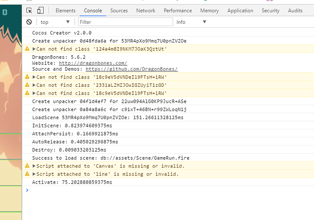Click the inspect element cursor icon
This screenshot has width=314, height=220.
[30, 10]
